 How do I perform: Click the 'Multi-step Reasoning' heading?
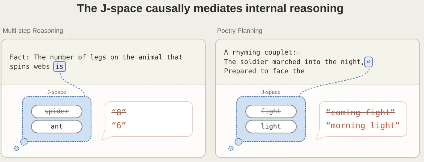(33, 31)
